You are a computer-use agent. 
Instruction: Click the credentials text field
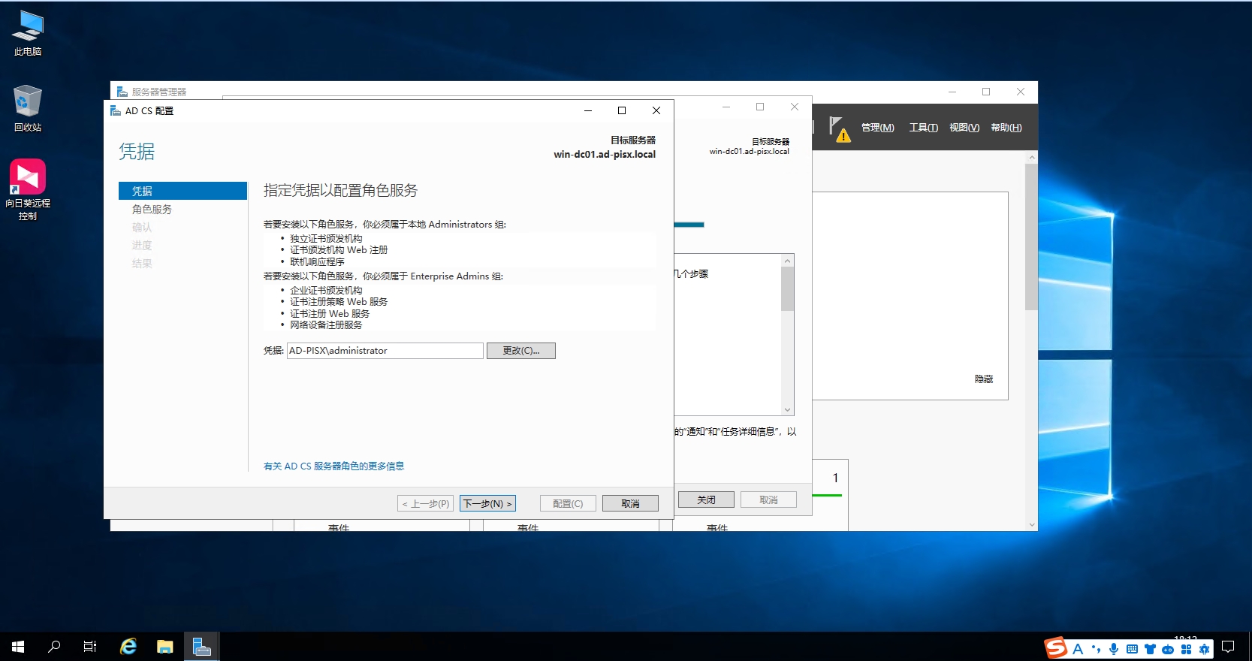(385, 351)
